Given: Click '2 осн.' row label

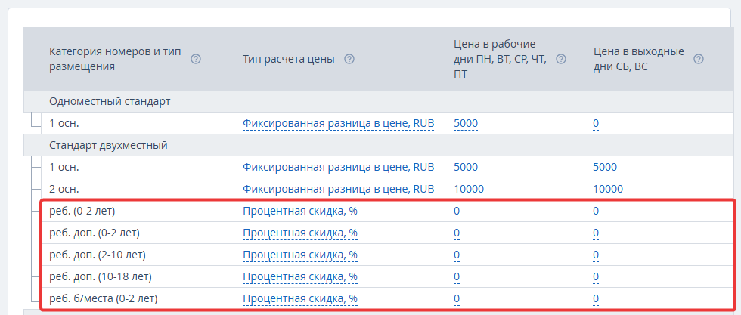Looking at the screenshot, I should [x=64, y=189].
